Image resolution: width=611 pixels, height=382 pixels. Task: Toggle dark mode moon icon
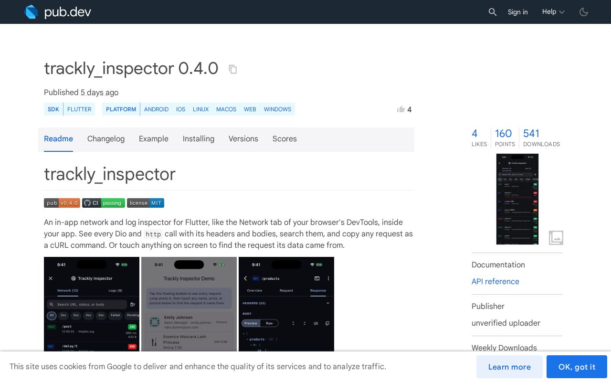click(x=584, y=12)
